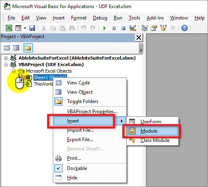The image size is (208, 187).
Task: Select ThisWorkbook tree item
Action: (43, 84)
